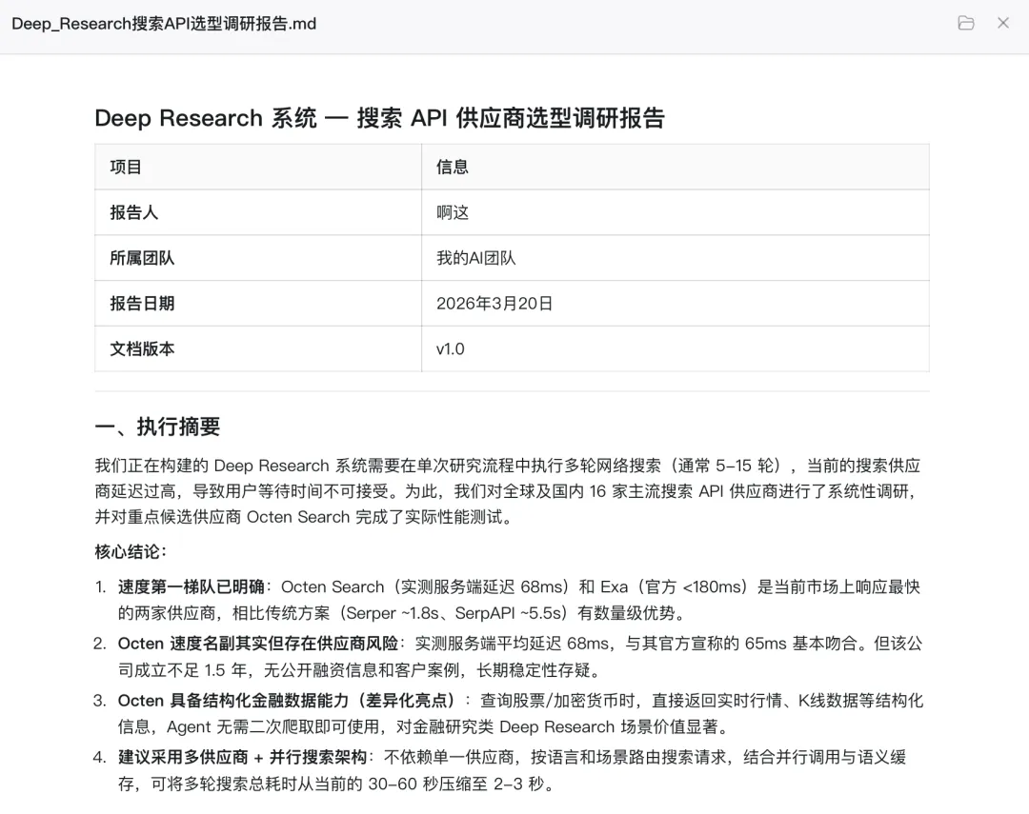
Task: Click bold text 速度第一梯队已明确
Action: point(191,587)
